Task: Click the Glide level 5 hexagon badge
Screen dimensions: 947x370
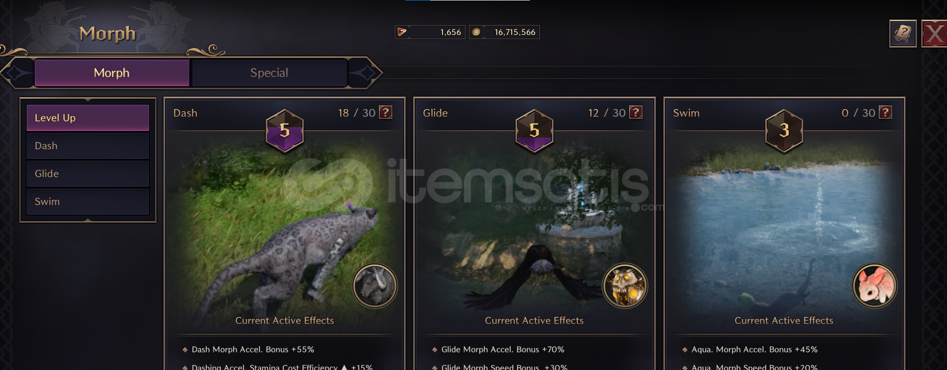Action: pyautogui.click(x=534, y=130)
